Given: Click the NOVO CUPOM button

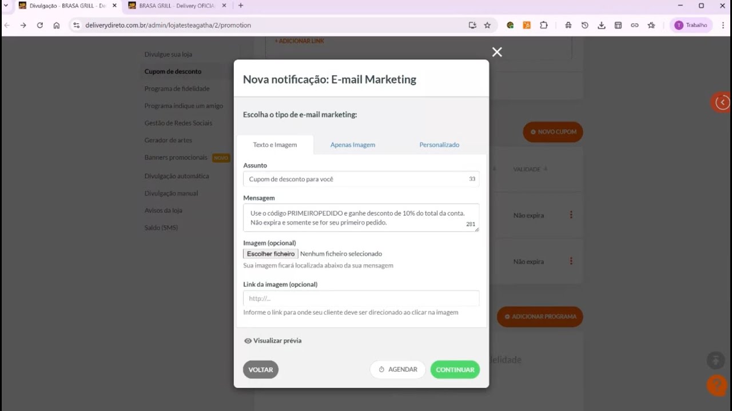Looking at the screenshot, I should click(x=553, y=132).
